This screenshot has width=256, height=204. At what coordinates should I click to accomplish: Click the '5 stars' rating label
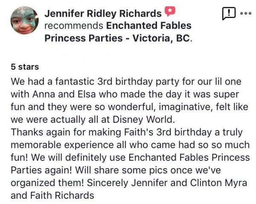pos(25,67)
